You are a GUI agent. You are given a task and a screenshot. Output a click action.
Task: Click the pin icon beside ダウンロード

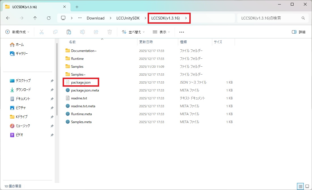[x=52, y=90]
